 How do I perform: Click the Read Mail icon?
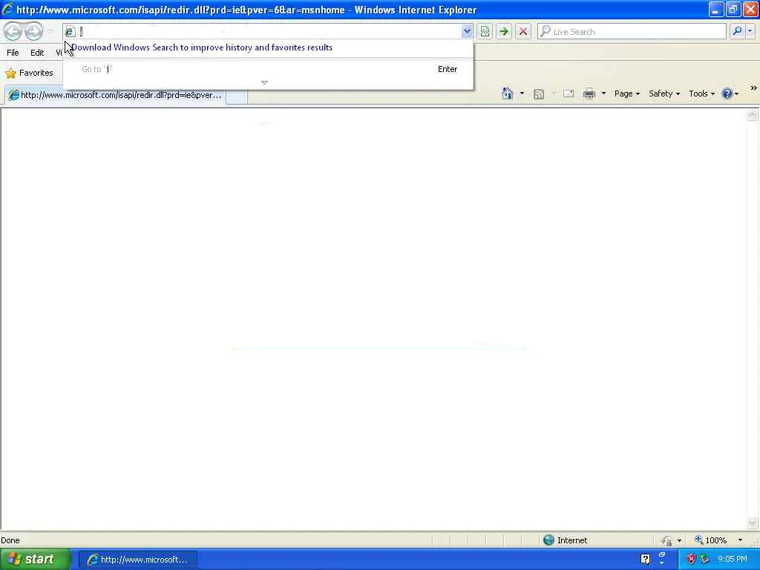click(x=569, y=94)
